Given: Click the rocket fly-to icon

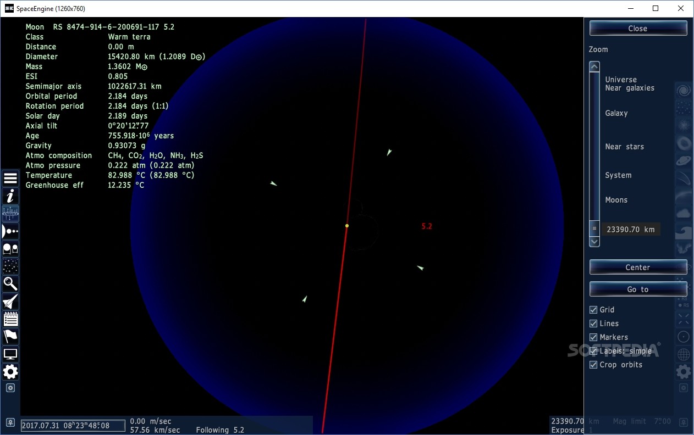Looking at the screenshot, I should tap(10, 302).
